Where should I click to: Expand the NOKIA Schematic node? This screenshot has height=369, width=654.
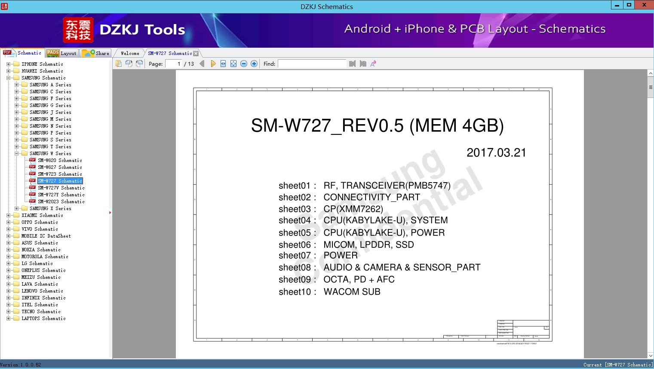click(8, 250)
